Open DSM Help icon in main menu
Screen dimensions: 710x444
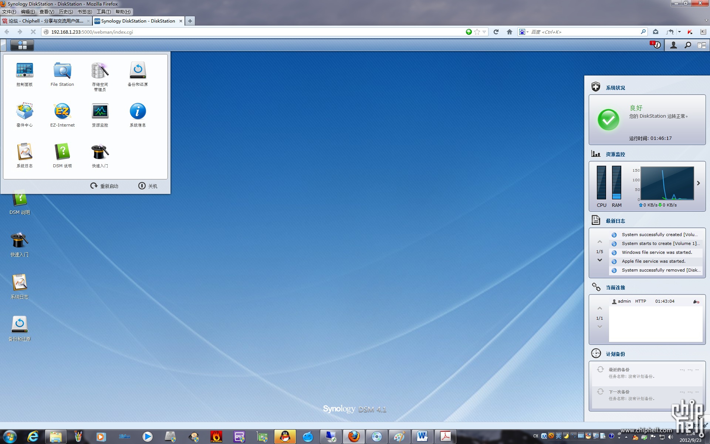(62, 156)
